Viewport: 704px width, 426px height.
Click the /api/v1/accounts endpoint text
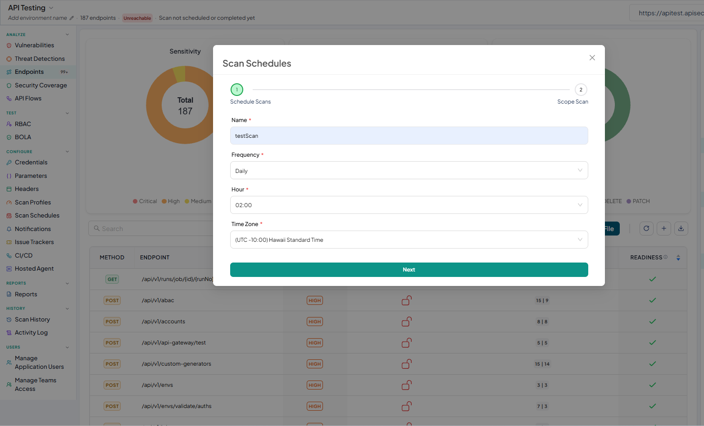click(164, 322)
